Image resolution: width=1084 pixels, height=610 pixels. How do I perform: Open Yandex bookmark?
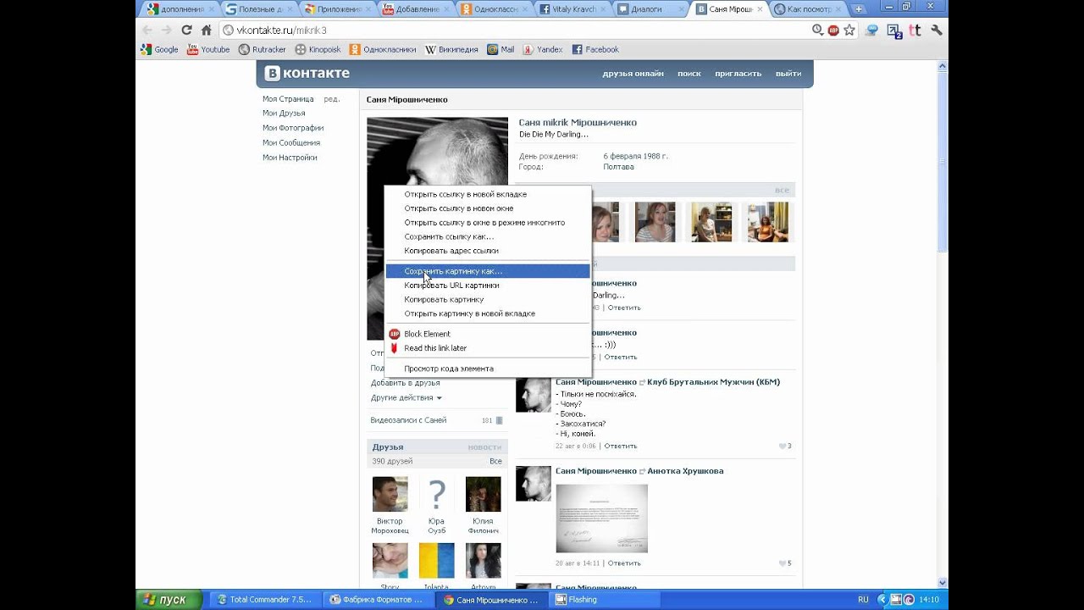(x=543, y=49)
